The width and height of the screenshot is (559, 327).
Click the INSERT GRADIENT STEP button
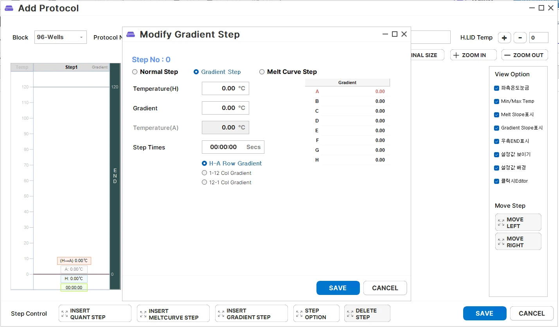pyautogui.click(x=252, y=314)
